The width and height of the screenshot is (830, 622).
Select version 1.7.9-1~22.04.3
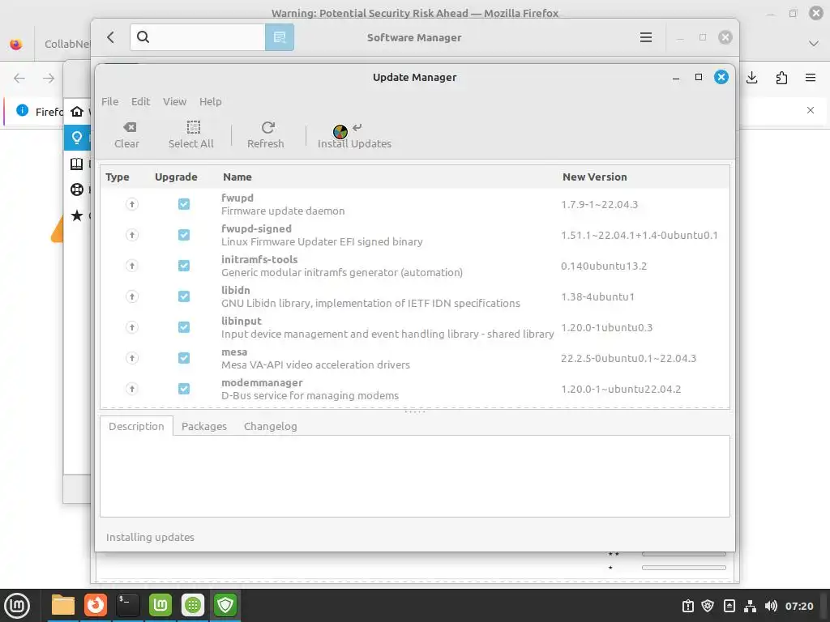coord(600,205)
